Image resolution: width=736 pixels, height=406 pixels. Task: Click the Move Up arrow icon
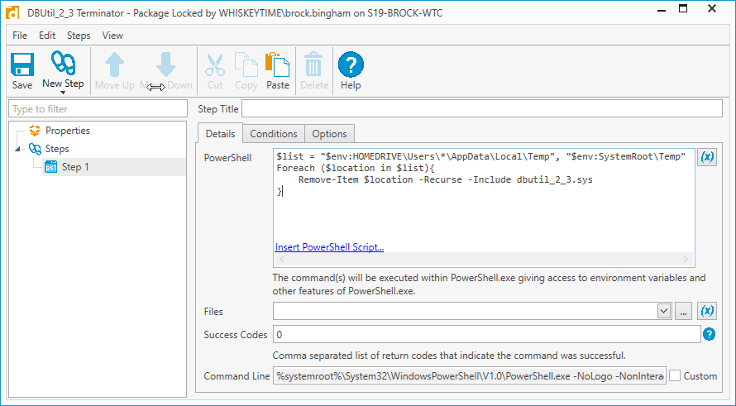tap(114, 64)
